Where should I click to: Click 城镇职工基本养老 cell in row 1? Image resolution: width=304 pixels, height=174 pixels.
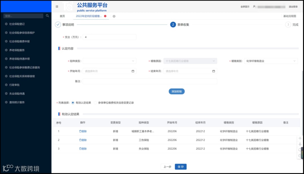143,131
